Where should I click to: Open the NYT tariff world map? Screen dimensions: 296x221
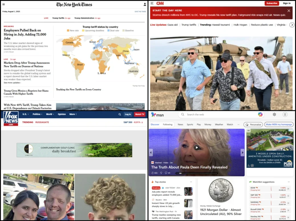click(x=100, y=58)
